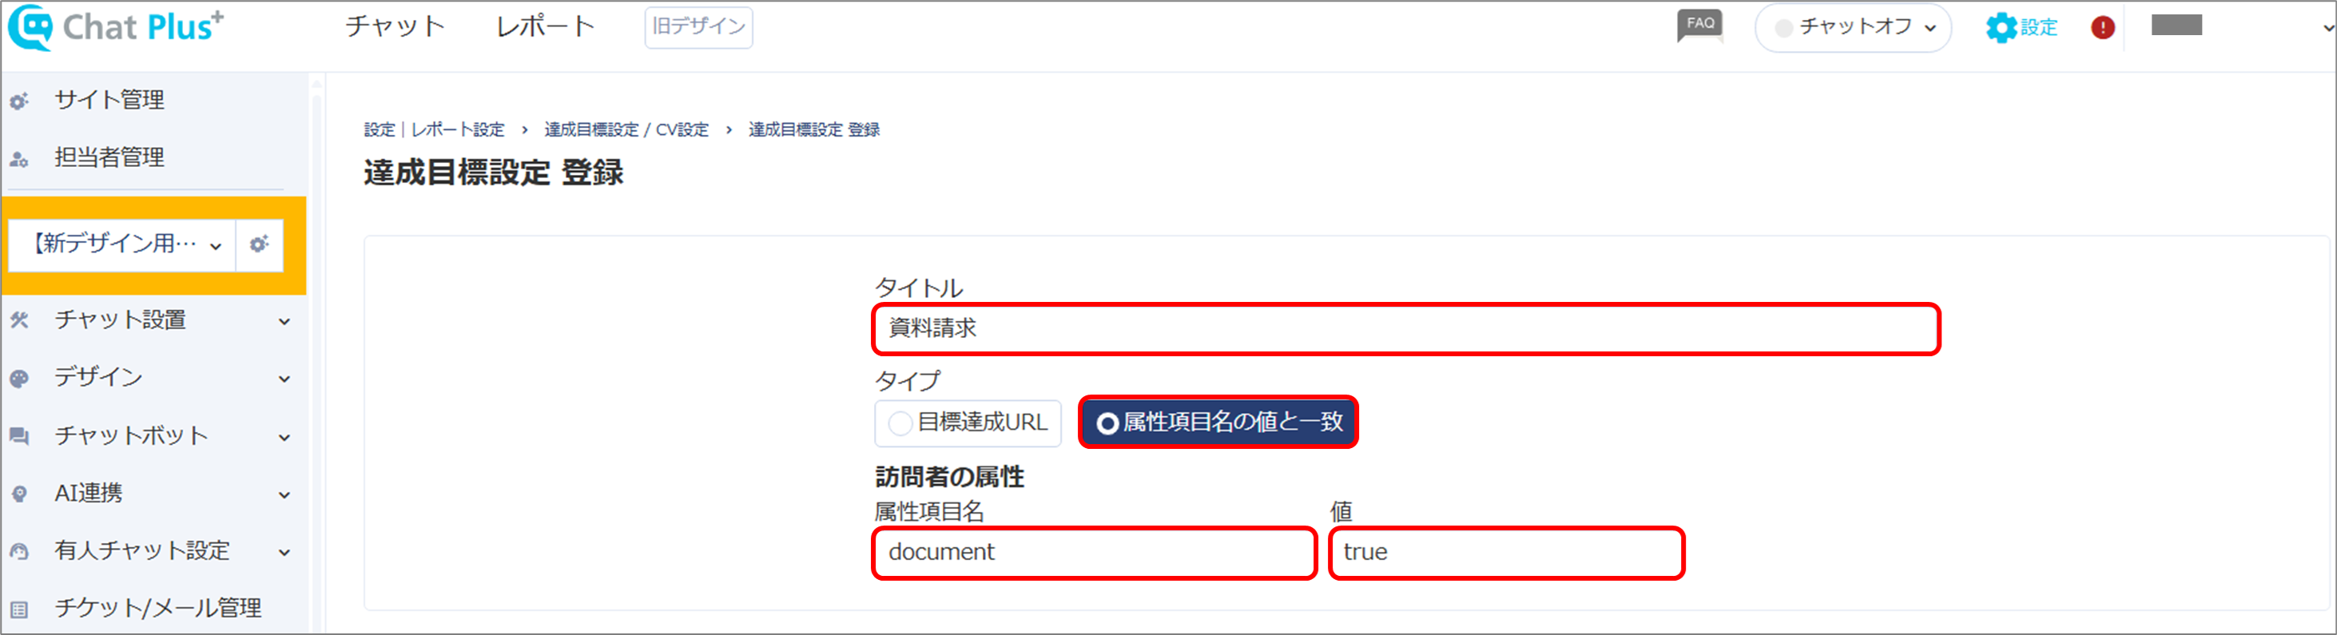
Task: Select the 目標達成URL radio option
Action: [968, 423]
